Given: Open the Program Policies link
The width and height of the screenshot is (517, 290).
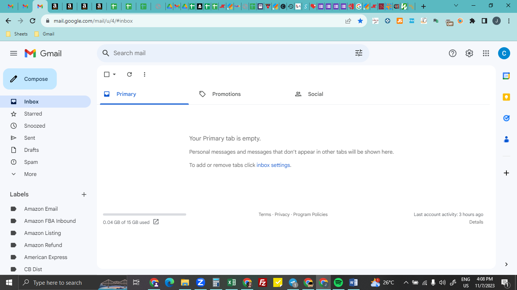Looking at the screenshot, I should tap(310, 214).
